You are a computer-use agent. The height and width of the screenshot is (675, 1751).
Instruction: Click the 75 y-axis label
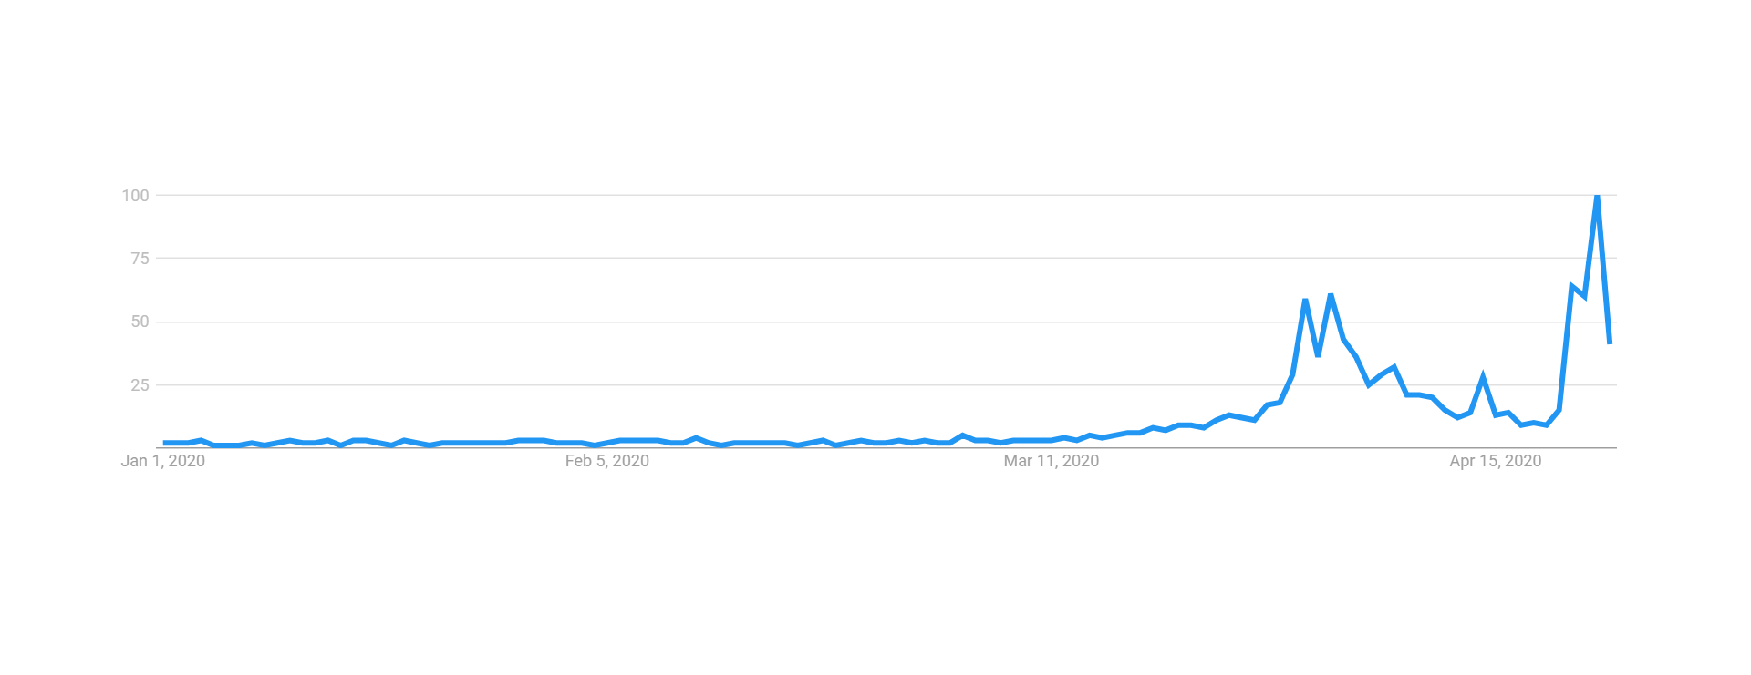click(140, 259)
